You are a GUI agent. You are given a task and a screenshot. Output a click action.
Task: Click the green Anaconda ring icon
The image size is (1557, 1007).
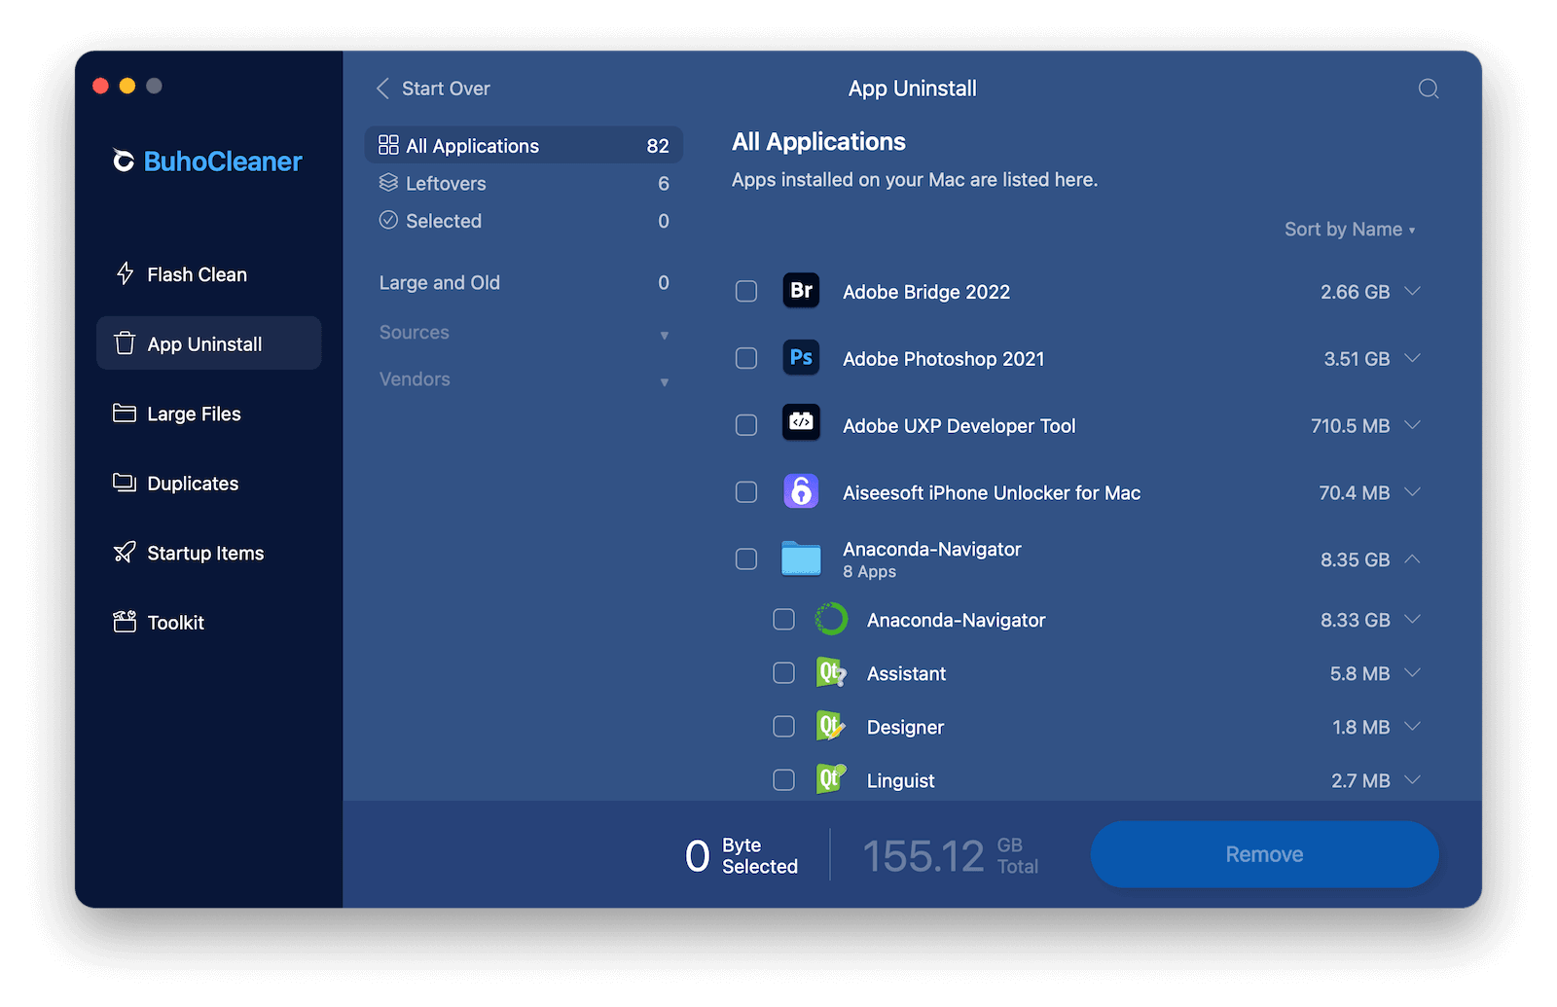(x=831, y=619)
